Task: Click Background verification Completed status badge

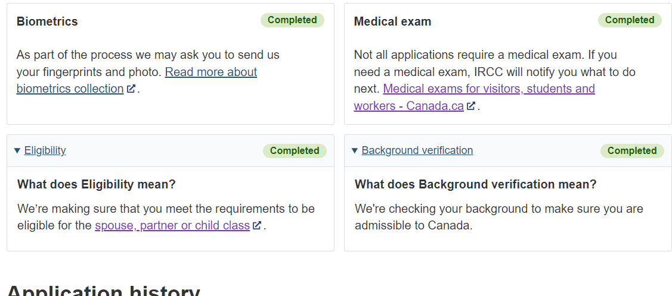Action: [632, 151]
